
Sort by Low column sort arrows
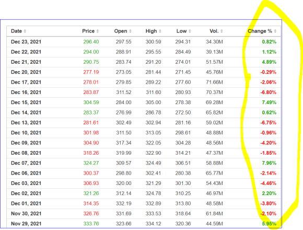coord(190,31)
